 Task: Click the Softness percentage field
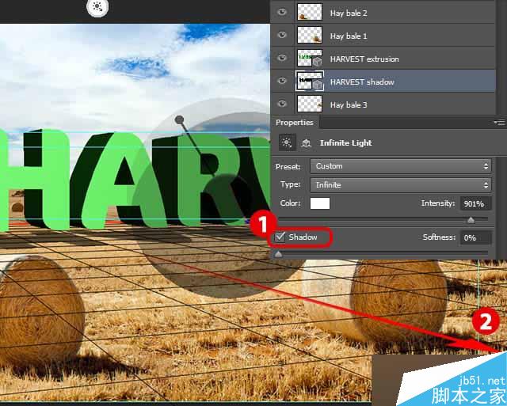coord(475,237)
